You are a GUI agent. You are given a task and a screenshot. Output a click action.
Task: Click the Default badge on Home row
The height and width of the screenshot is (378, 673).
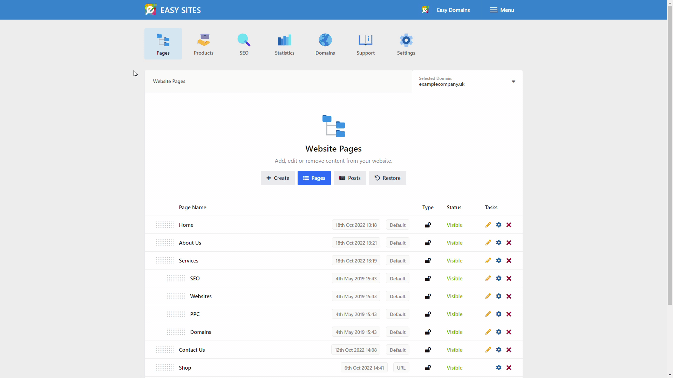(397, 225)
